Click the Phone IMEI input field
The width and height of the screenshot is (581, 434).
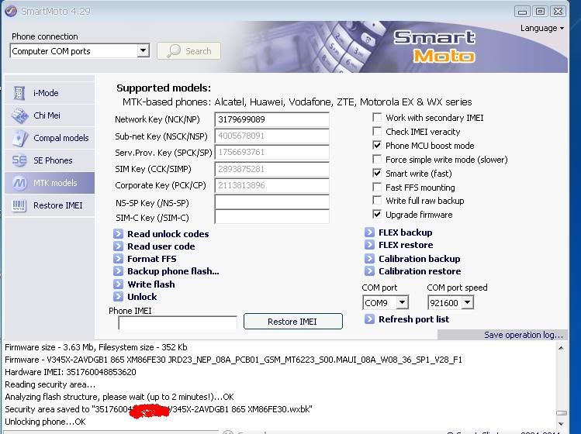(x=178, y=322)
